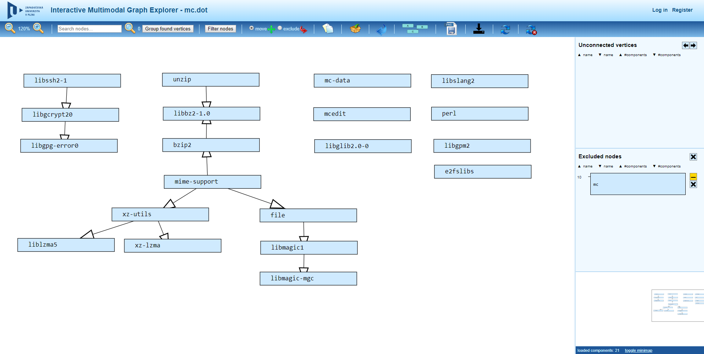The width and height of the screenshot is (704, 354).
Task: Sort Excluded nodes by #components descending
Action: pos(667,166)
